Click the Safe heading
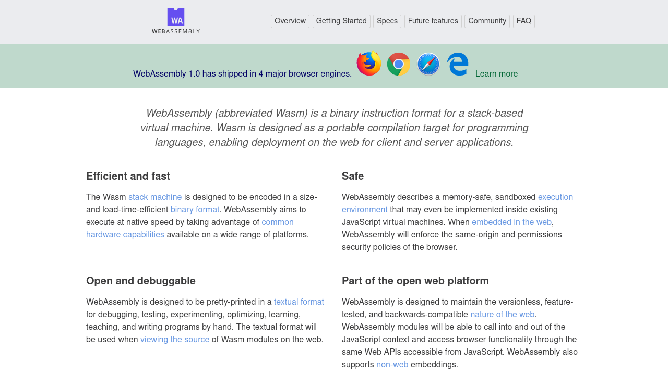The height and width of the screenshot is (375, 668). [353, 176]
